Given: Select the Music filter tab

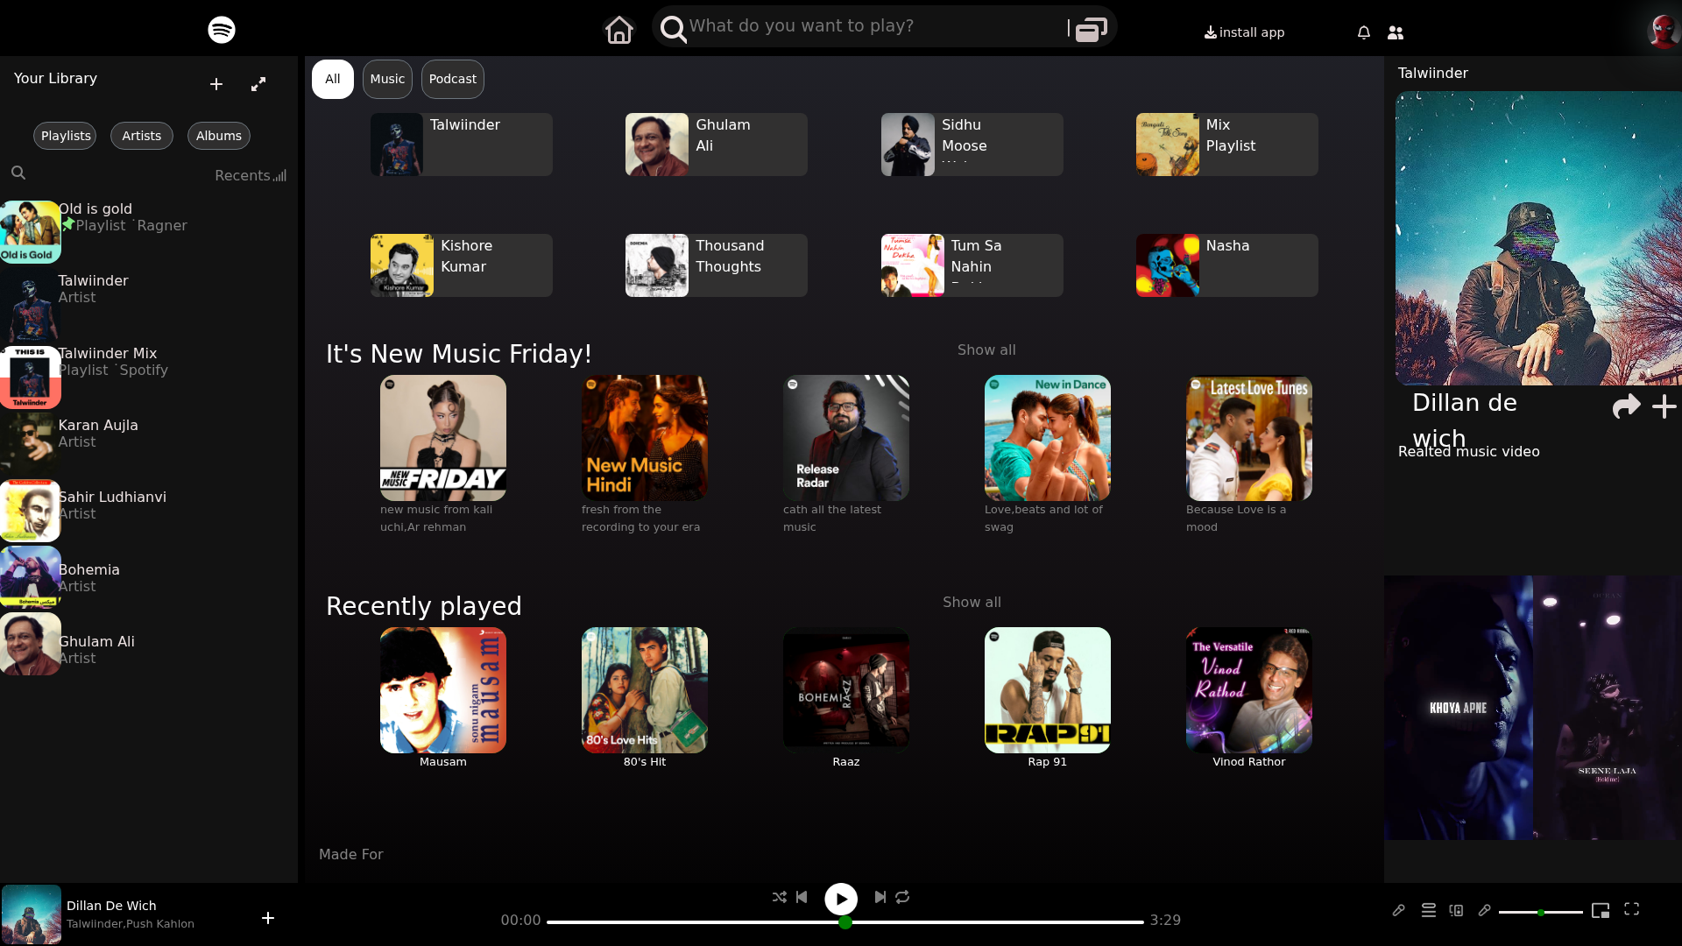Looking at the screenshot, I should 387,80.
